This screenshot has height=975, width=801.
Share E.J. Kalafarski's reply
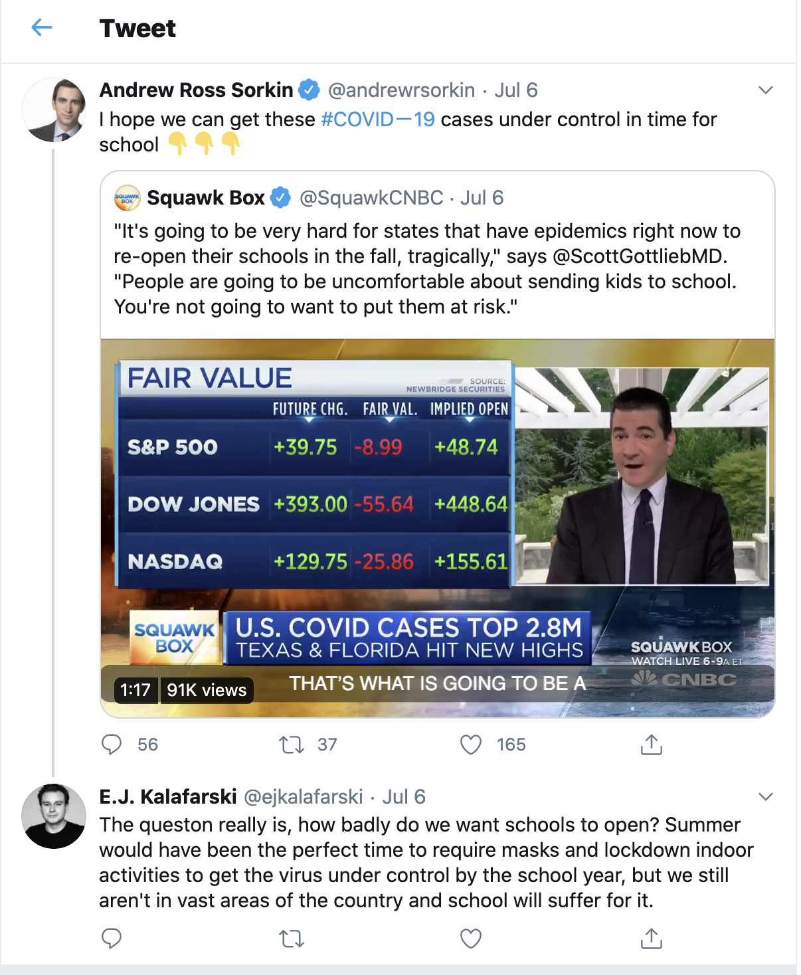tap(651, 938)
